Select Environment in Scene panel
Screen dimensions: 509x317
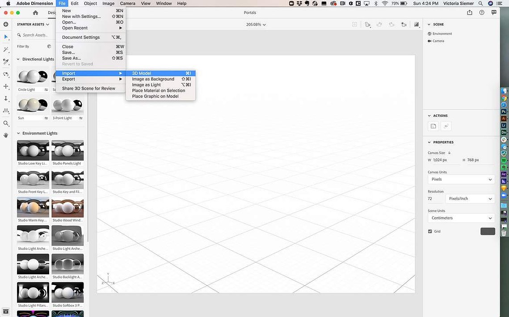pyautogui.click(x=440, y=34)
